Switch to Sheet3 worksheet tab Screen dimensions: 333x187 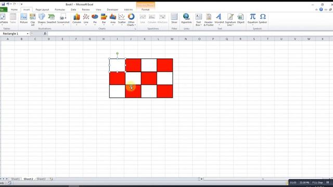[x=41, y=179]
